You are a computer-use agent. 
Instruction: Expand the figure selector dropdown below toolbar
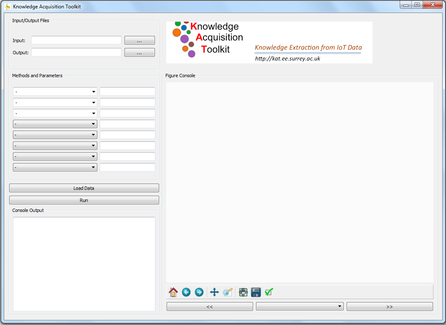[x=300, y=306]
